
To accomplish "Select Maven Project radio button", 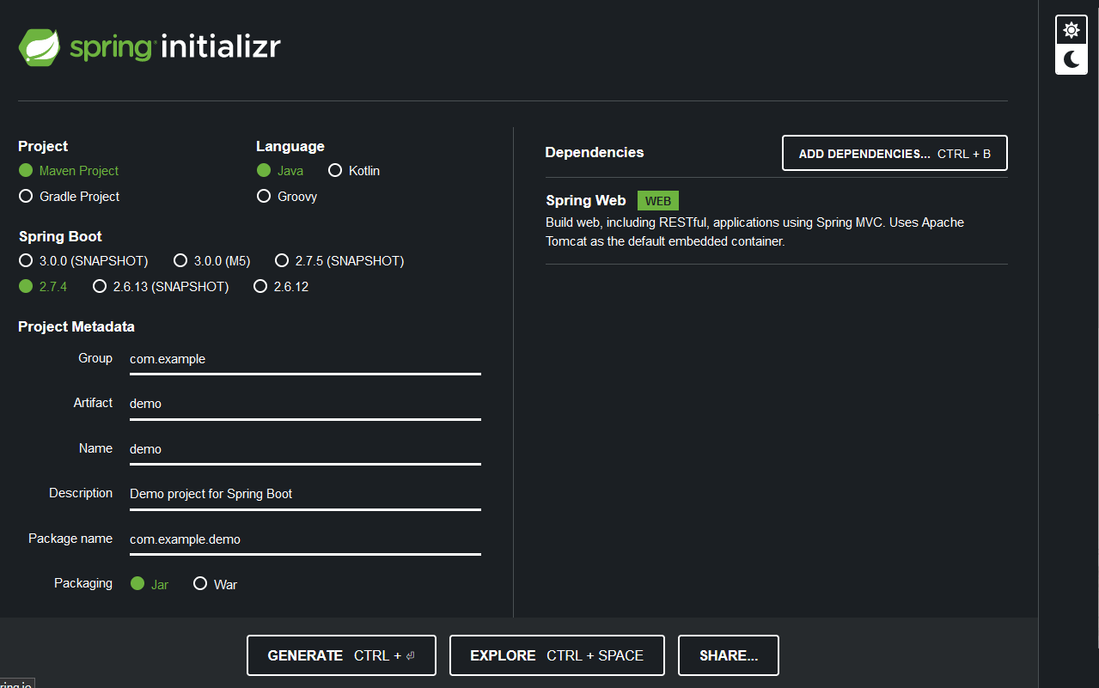I will (69, 171).
